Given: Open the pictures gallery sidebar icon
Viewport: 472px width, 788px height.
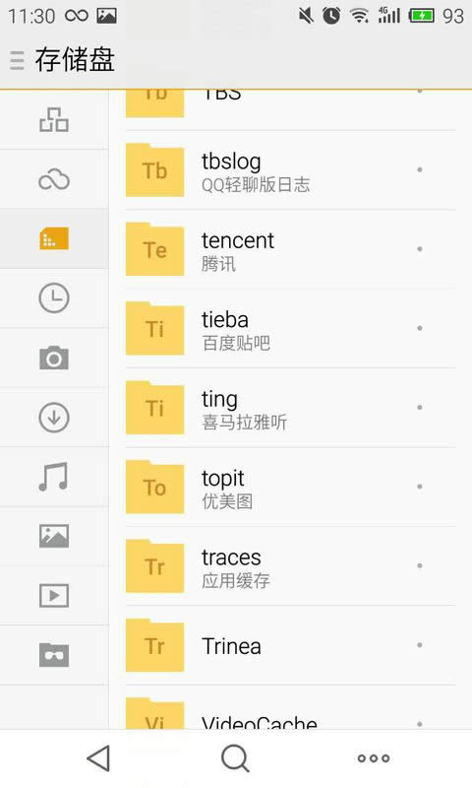Looking at the screenshot, I should 54,536.
